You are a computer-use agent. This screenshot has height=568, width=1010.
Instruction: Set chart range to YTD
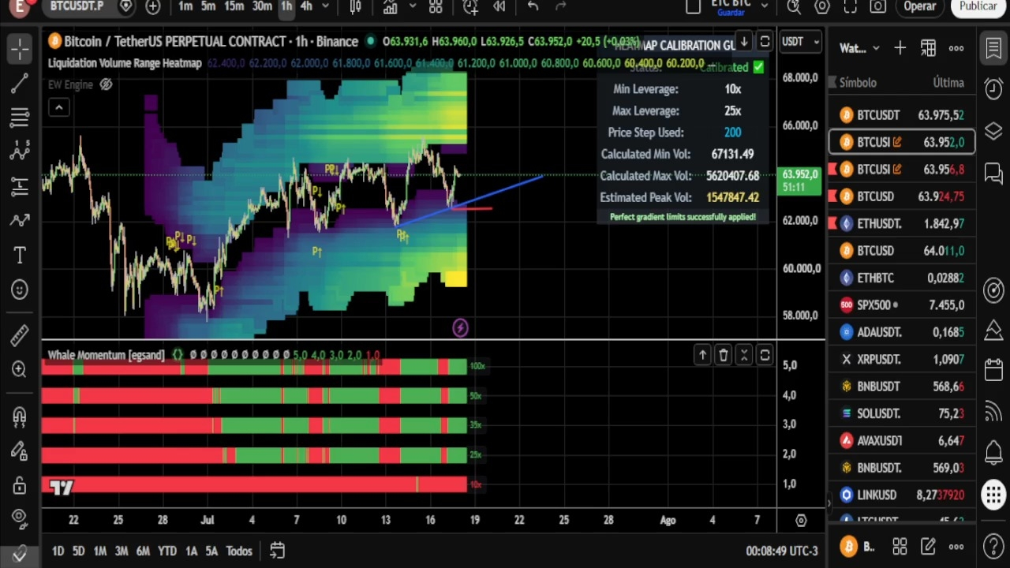click(166, 551)
